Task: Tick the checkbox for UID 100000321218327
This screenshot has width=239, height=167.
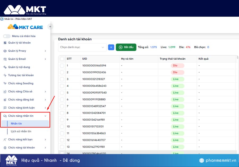Action: coord(62,79)
